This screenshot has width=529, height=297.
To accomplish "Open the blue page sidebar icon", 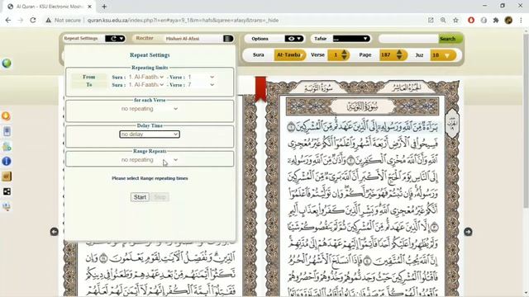I will pyautogui.click(x=7, y=131).
